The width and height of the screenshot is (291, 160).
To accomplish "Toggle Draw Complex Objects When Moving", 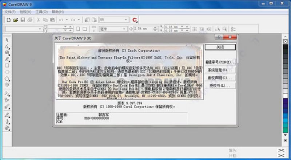I will click(218, 29).
